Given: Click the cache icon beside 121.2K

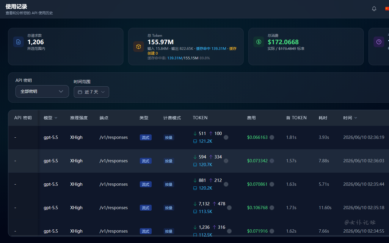Looking at the screenshot, I should click(x=195, y=141).
